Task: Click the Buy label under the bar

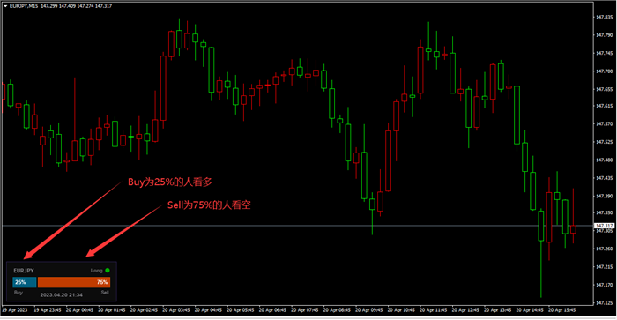Action: (x=19, y=293)
